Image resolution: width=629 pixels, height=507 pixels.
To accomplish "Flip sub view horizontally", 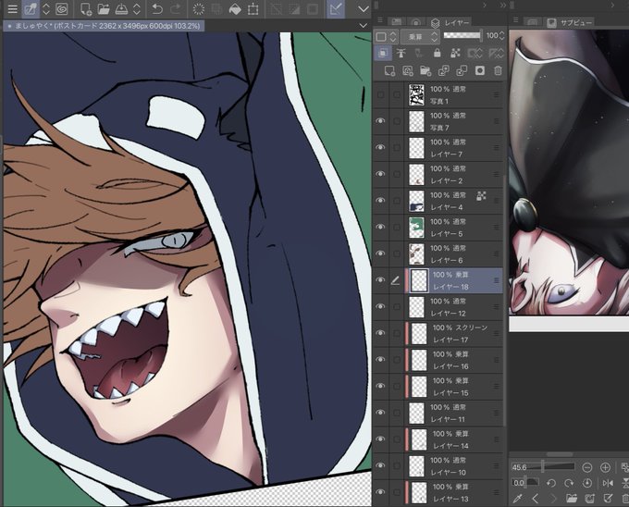I will pyautogui.click(x=608, y=483).
